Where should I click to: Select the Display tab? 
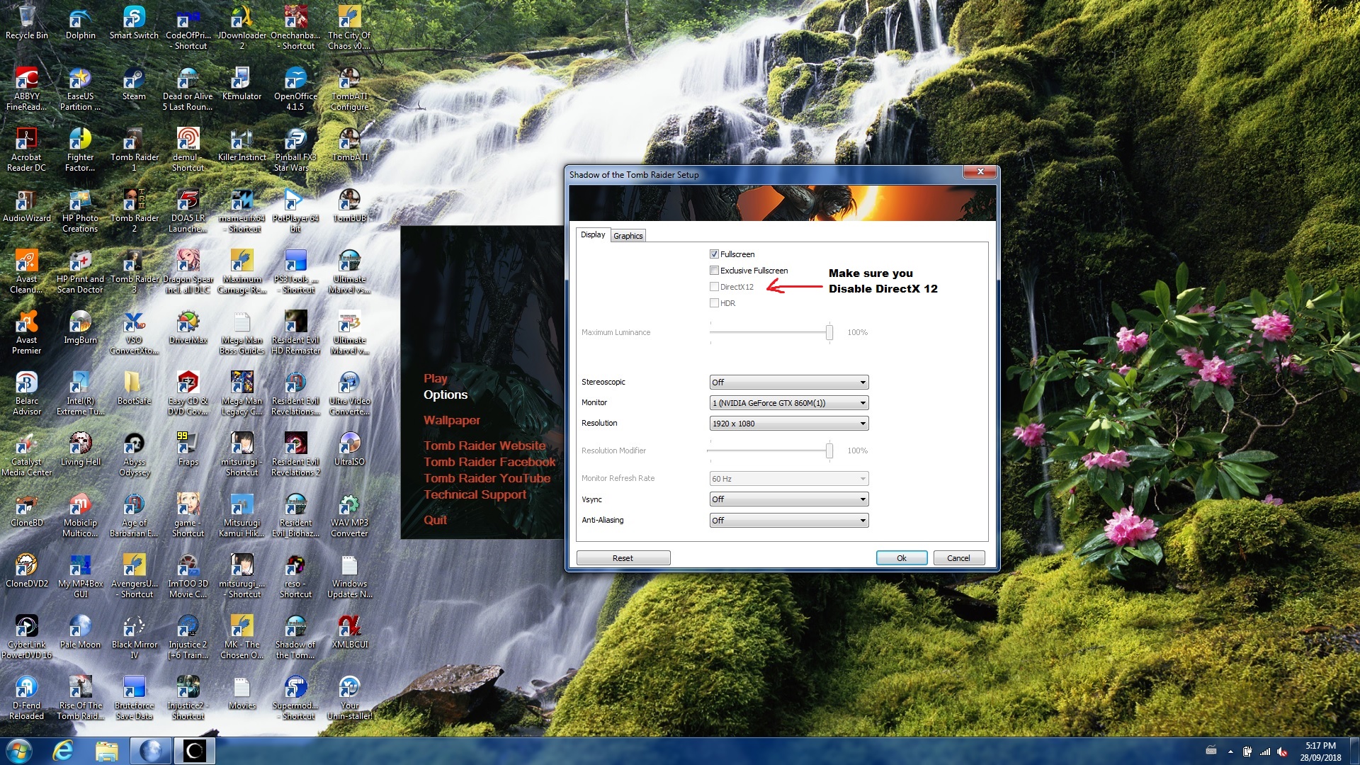tap(592, 234)
